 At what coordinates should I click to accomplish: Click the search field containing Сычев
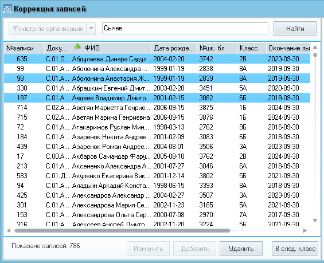(185, 28)
